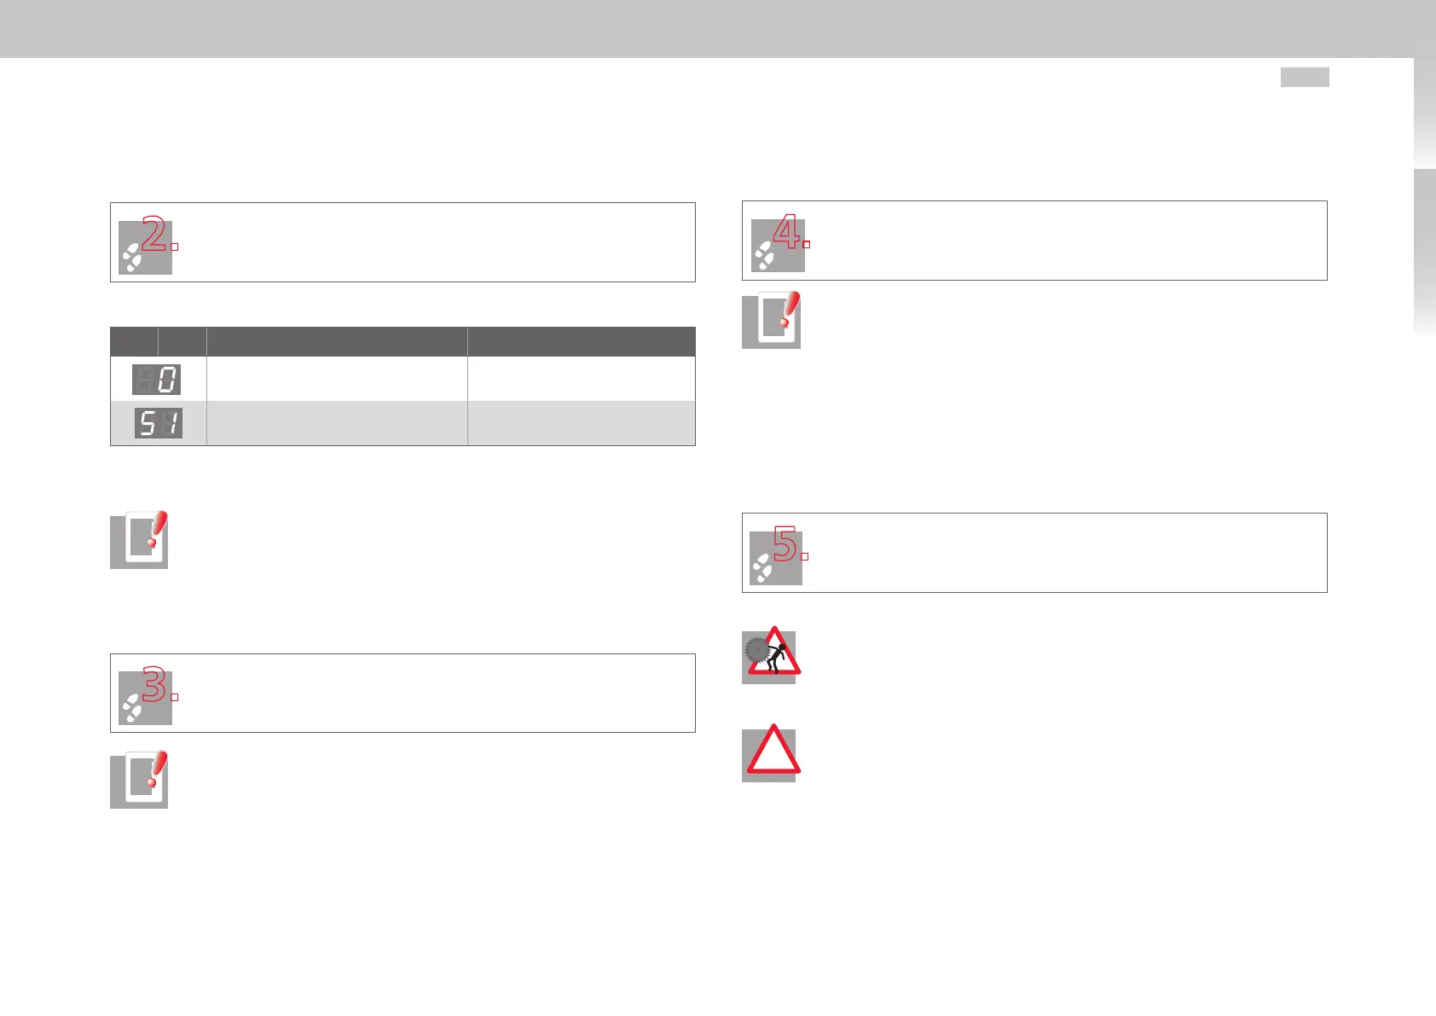
Task: Click the gray side tab on right edge
Action: click(1424, 252)
